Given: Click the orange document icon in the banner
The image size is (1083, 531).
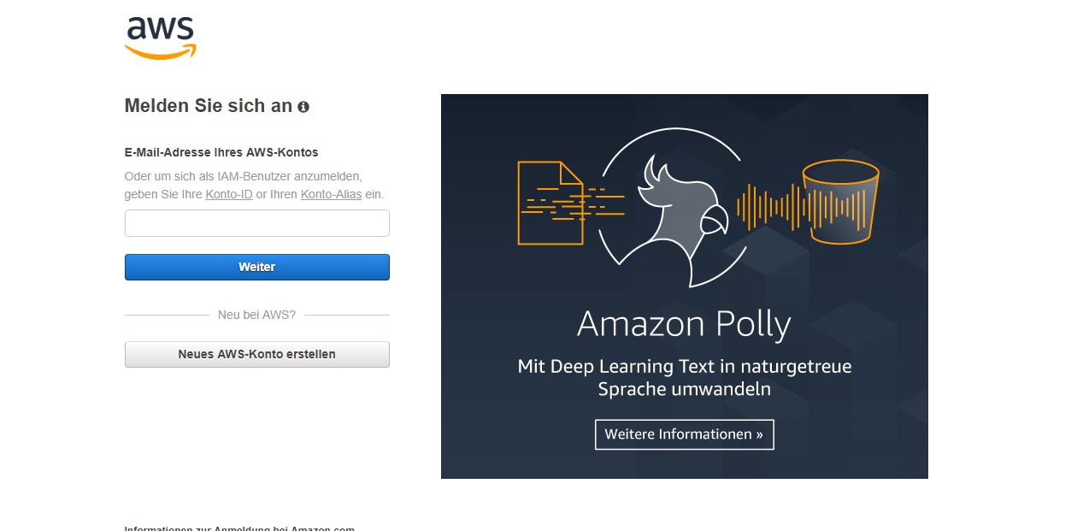Looking at the screenshot, I should tap(551, 204).
